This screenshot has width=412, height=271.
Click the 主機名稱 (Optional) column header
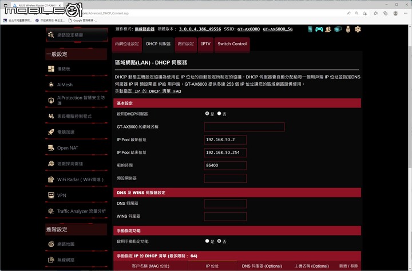(311, 266)
